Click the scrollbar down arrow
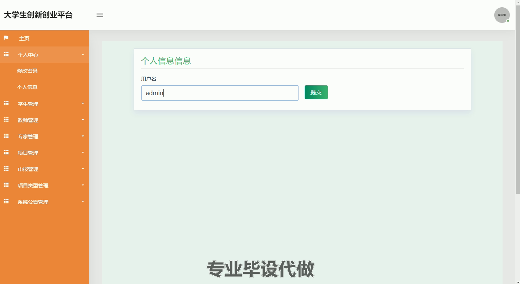The width and height of the screenshot is (520, 284). [x=518, y=281]
